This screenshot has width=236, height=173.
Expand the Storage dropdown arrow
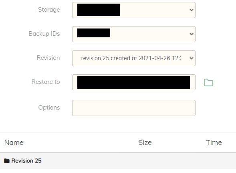click(192, 10)
